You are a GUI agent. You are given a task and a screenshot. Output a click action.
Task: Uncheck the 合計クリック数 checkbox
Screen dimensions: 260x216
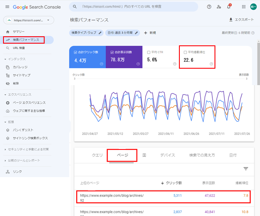tap(75, 52)
